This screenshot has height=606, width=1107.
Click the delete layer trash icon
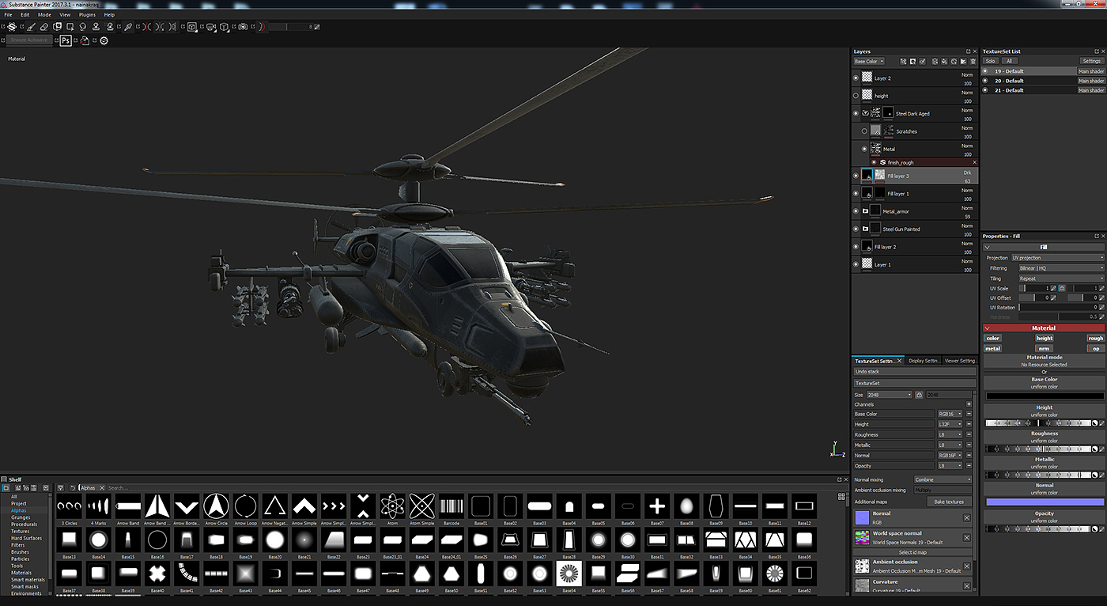point(973,62)
